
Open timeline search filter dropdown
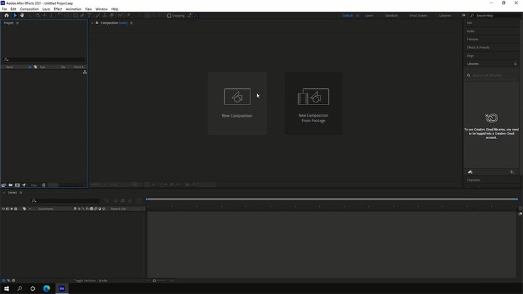[34, 201]
